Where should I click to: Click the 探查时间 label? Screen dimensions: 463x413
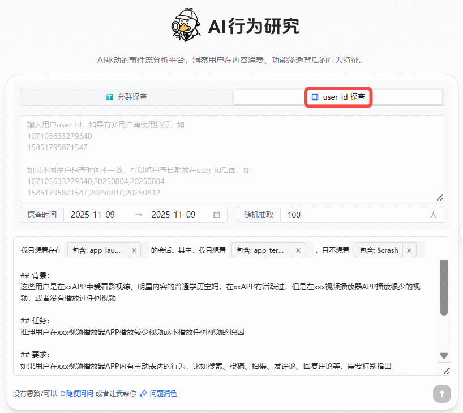(x=42, y=215)
